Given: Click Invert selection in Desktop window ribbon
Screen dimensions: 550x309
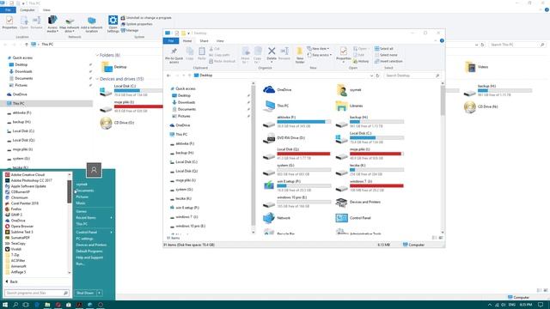Looking at the screenshot, I should 388,61.
